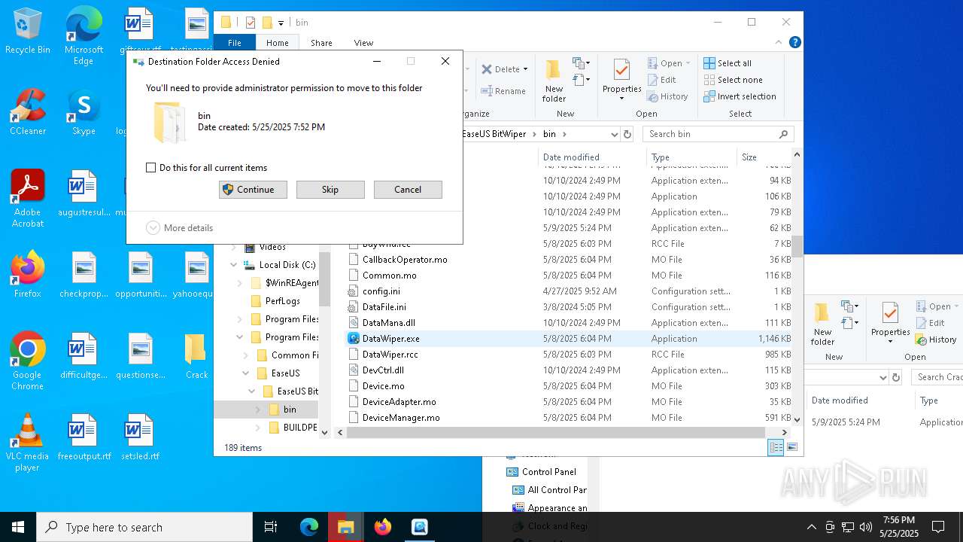
Task: Click Edit in bin window ribbon
Action: [661, 80]
